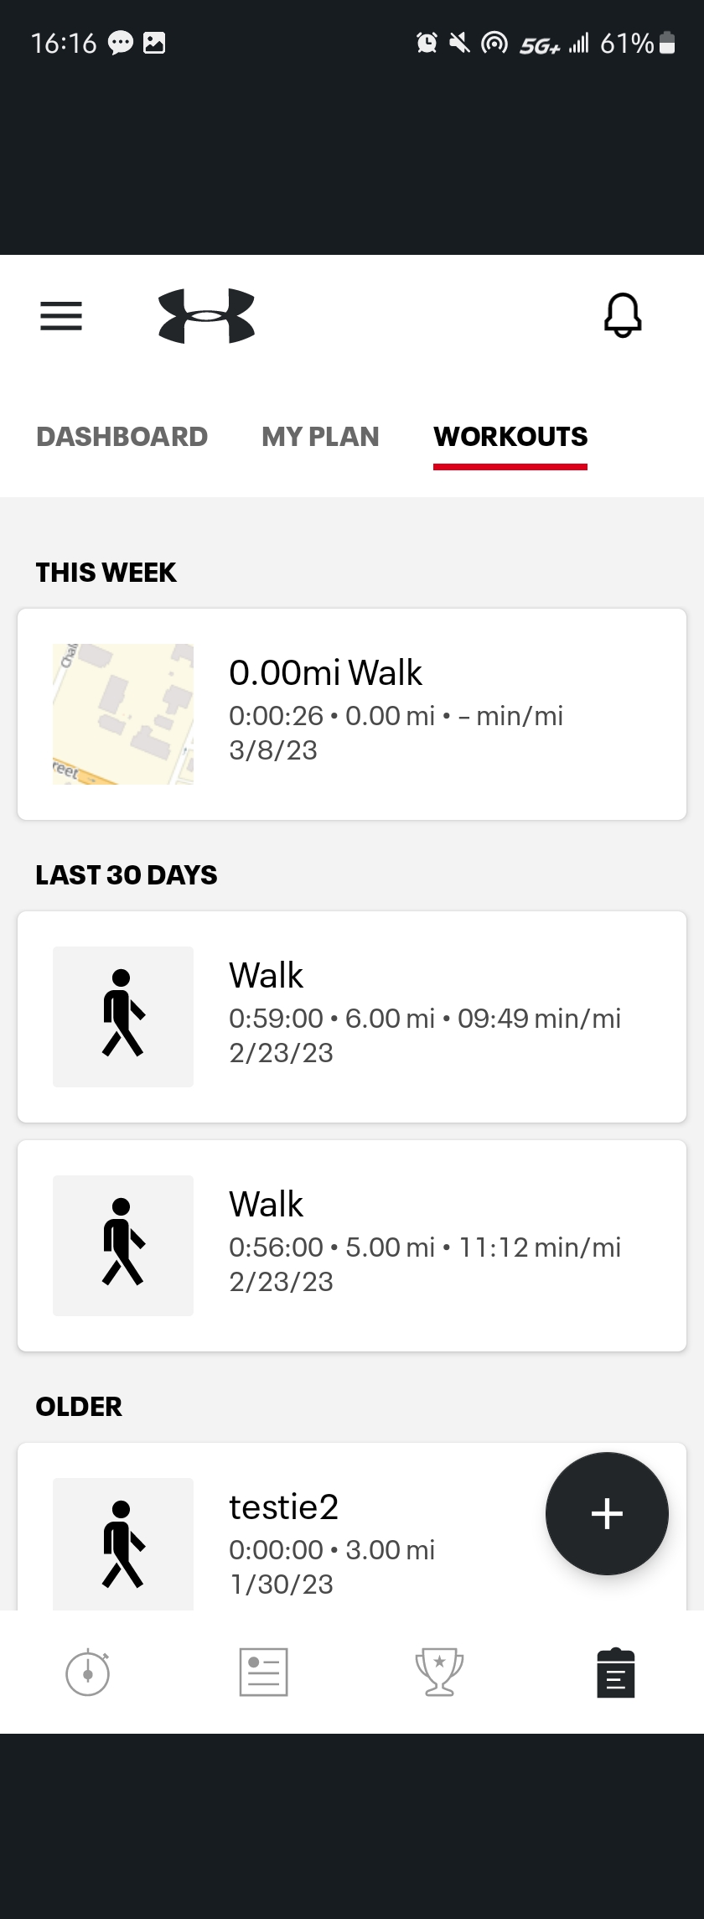Open notifications bell
Viewport: 704px width, 1919px height.
(623, 316)
